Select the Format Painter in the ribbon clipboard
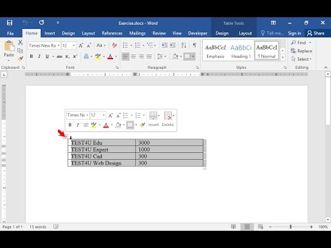 pyautogui.click(x=21, y=59)
